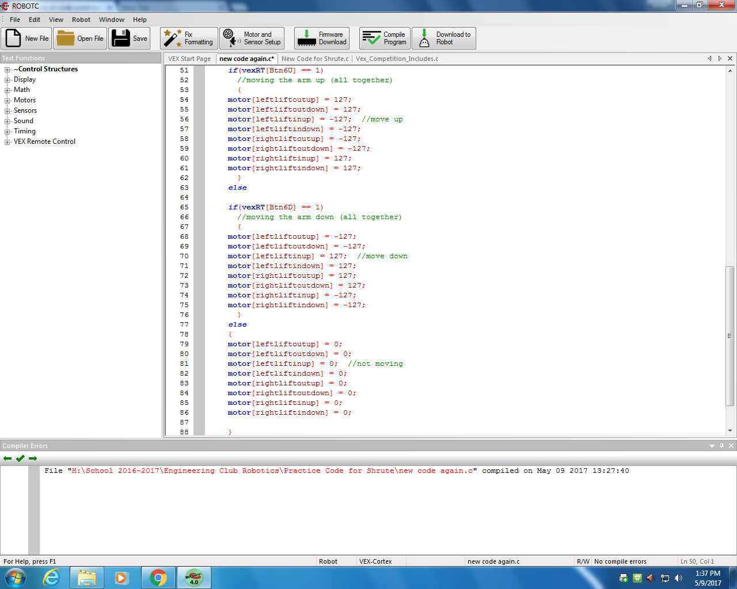
Task: Launch Internet Explorer from taskbar
Action: pyautogui.click(x=51, y=577)
